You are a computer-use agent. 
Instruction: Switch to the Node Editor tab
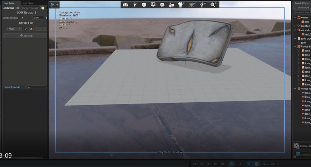[x=9, y=3]
